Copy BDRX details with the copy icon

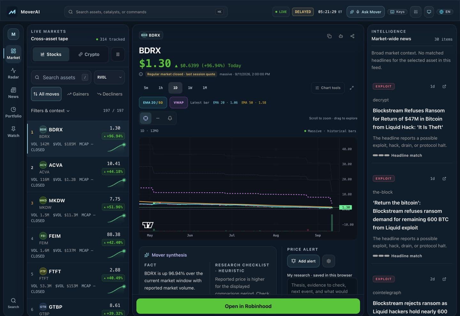coord(329,36)
